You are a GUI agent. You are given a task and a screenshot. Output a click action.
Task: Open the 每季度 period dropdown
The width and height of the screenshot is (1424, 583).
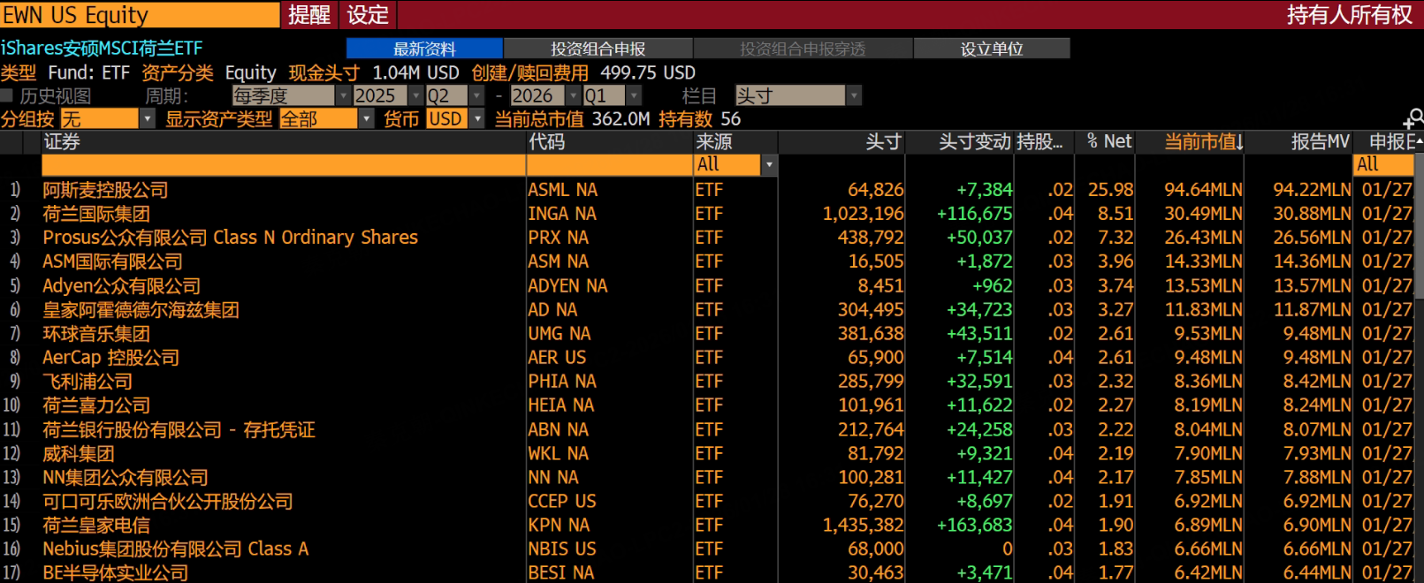pos(292,95)
